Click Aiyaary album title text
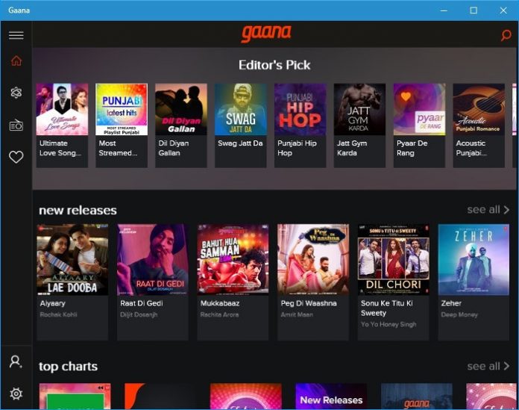Viewport: 519px width, 410px height. tap(53, 304)
